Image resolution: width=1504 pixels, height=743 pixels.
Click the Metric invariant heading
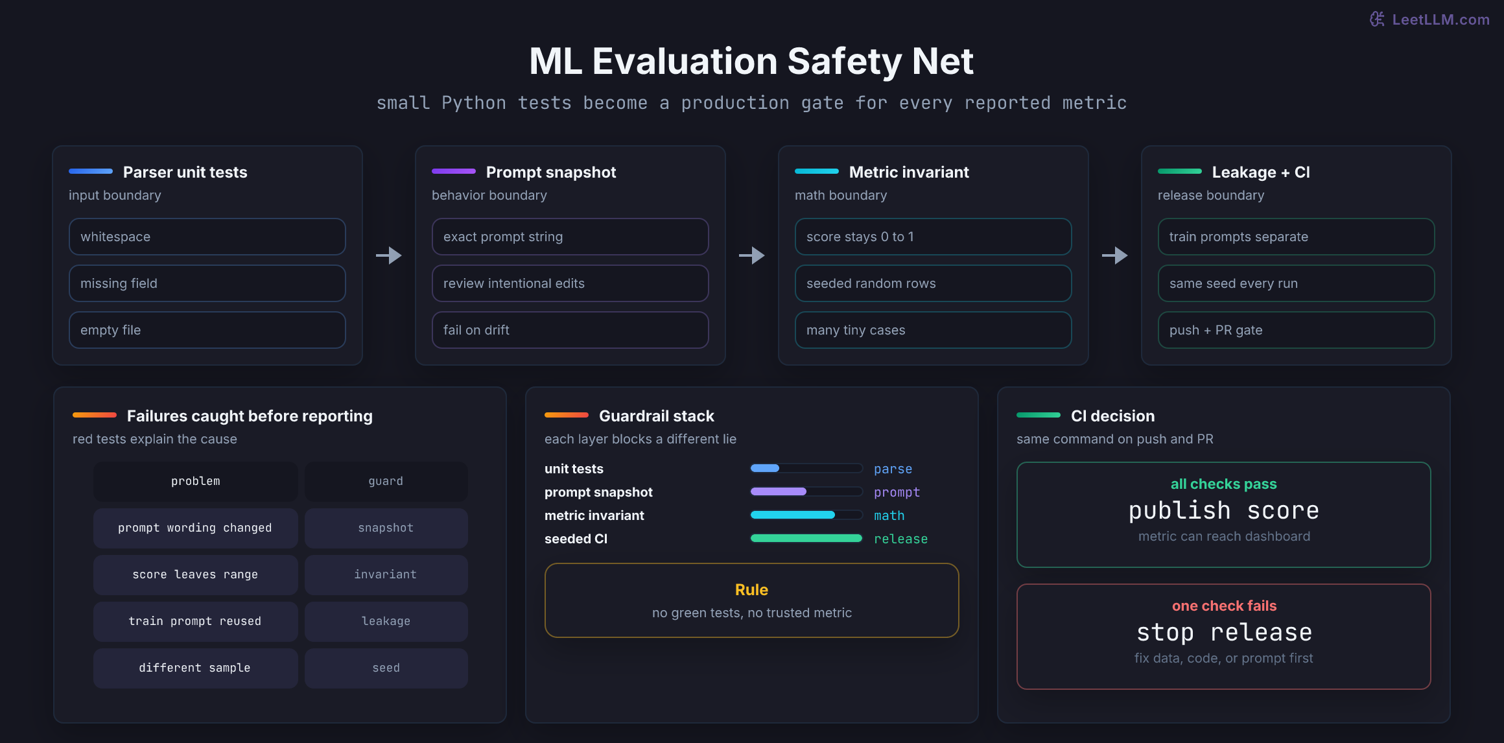pyautogui.click(x=909, y=172)
